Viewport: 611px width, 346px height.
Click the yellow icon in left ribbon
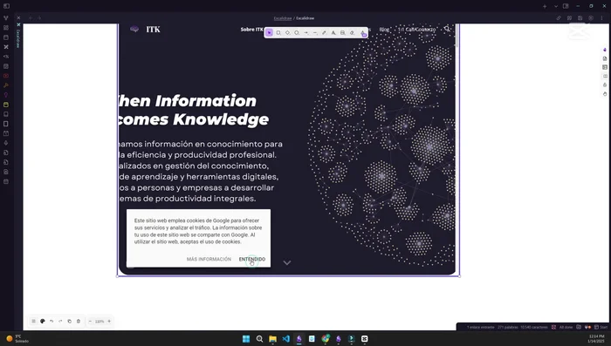coord(6,105)
